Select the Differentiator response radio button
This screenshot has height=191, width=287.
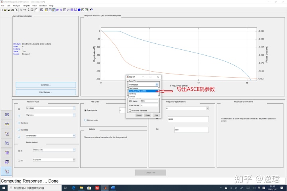[19, 137]
